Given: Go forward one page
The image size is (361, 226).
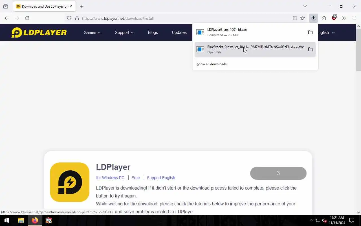Looking at the screenshot, I should tap(17, 18).
